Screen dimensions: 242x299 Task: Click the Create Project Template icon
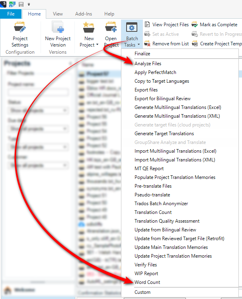pos(195,44)
